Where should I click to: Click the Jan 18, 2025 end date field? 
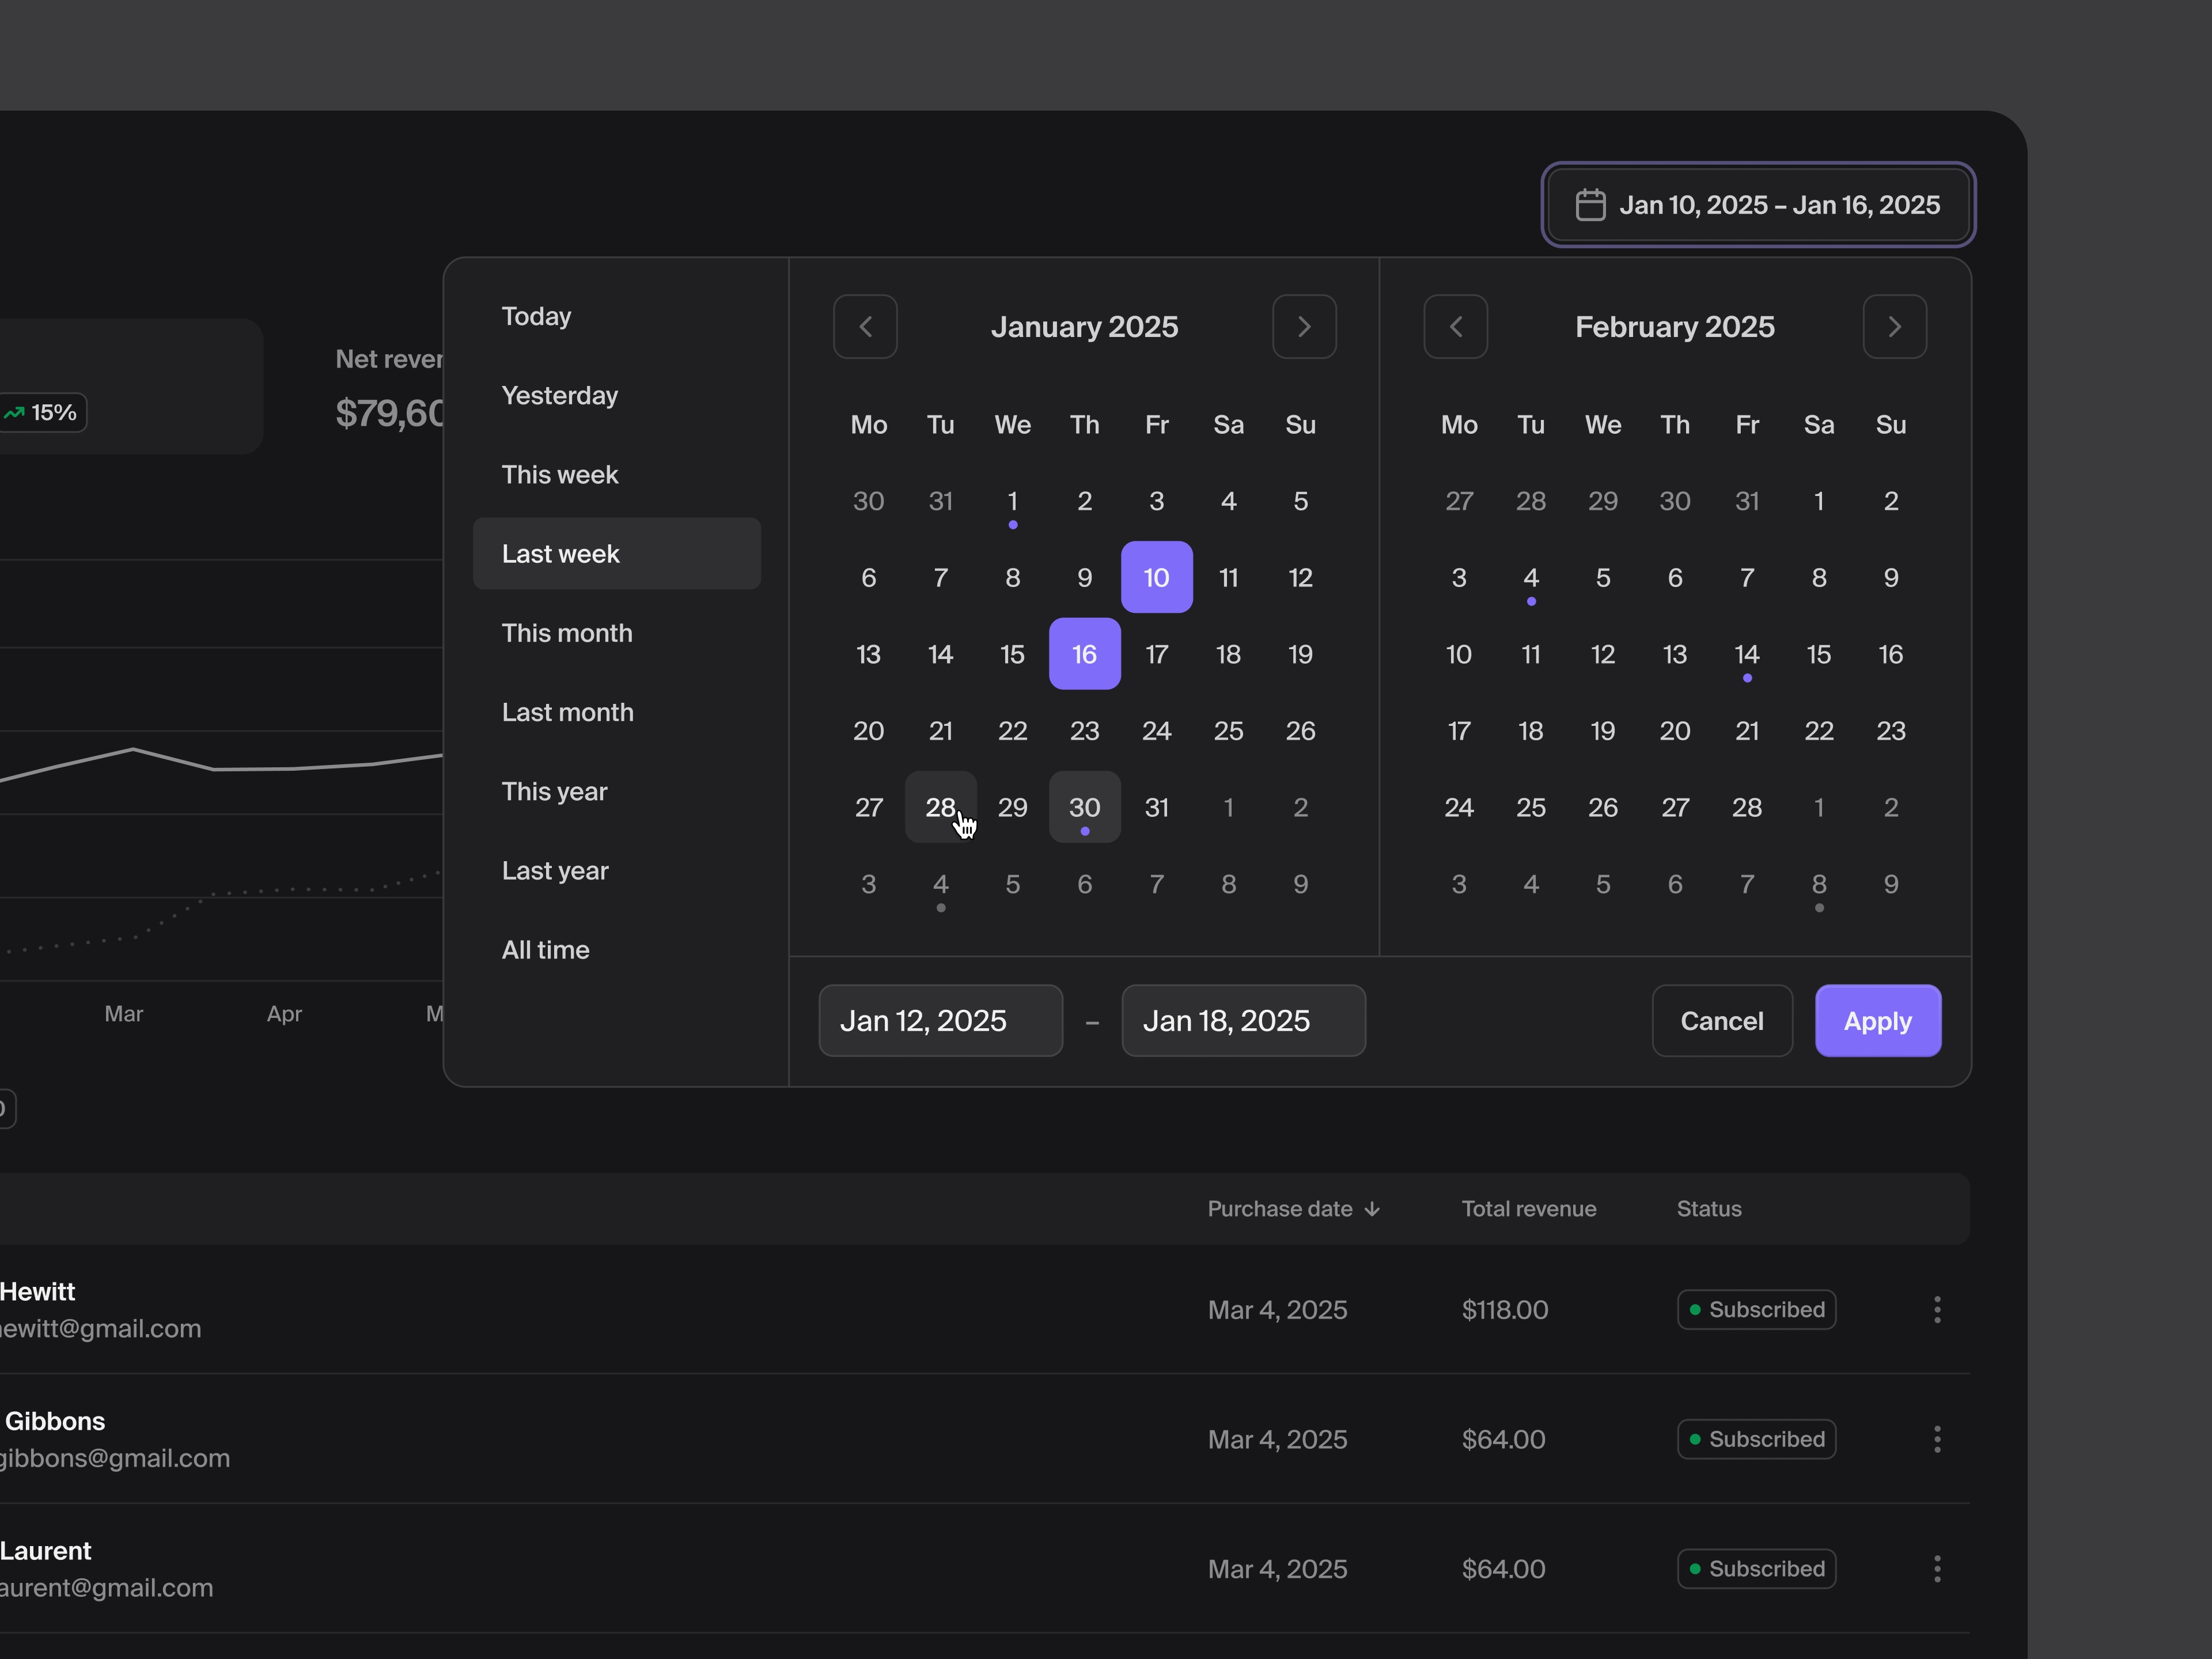coord(1243,1020)
